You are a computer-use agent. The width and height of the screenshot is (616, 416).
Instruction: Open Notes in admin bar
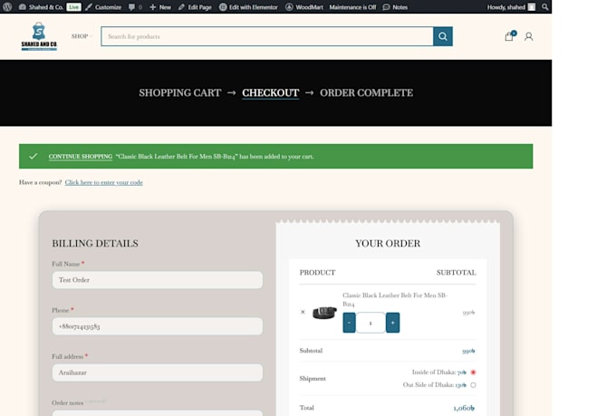click(x=395, y=7)
